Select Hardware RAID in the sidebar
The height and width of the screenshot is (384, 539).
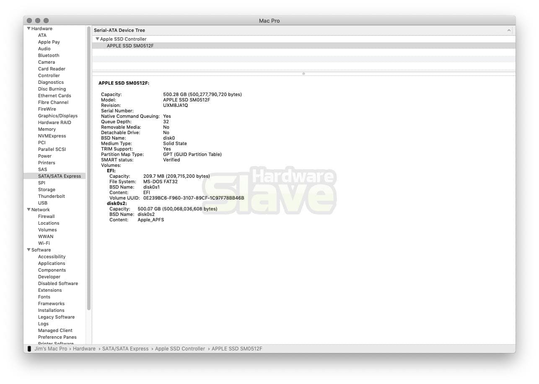(54, 122)
